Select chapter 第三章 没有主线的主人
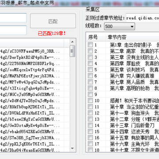 (134, 57)
